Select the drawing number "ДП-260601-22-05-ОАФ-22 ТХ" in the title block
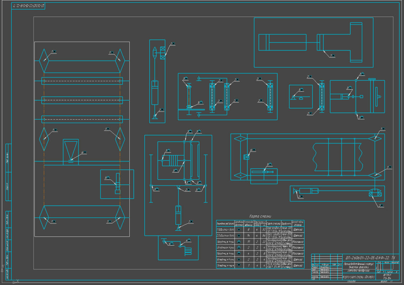 [x=370, y=258]
